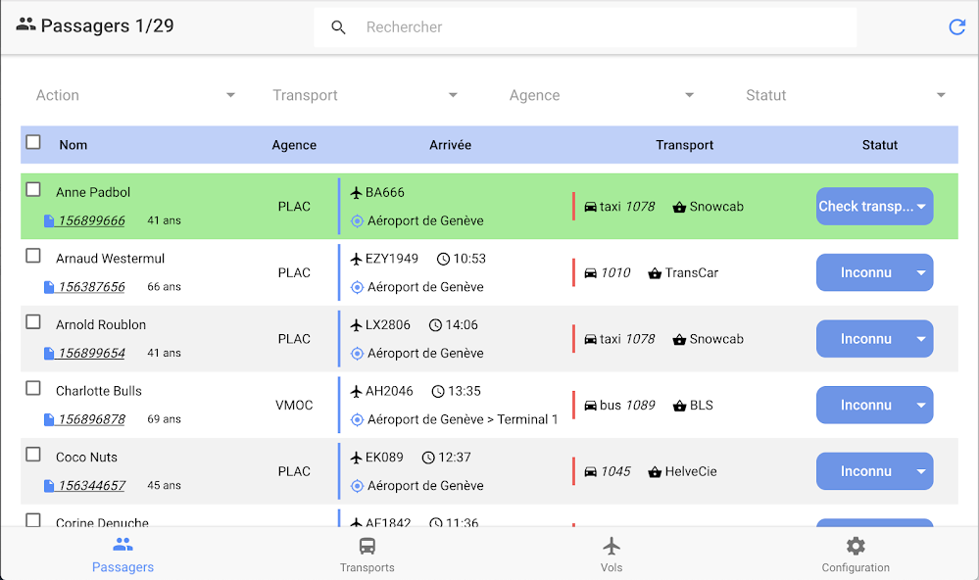
Task: Click the refresh icon in top bar
Action: click(956, 27)
